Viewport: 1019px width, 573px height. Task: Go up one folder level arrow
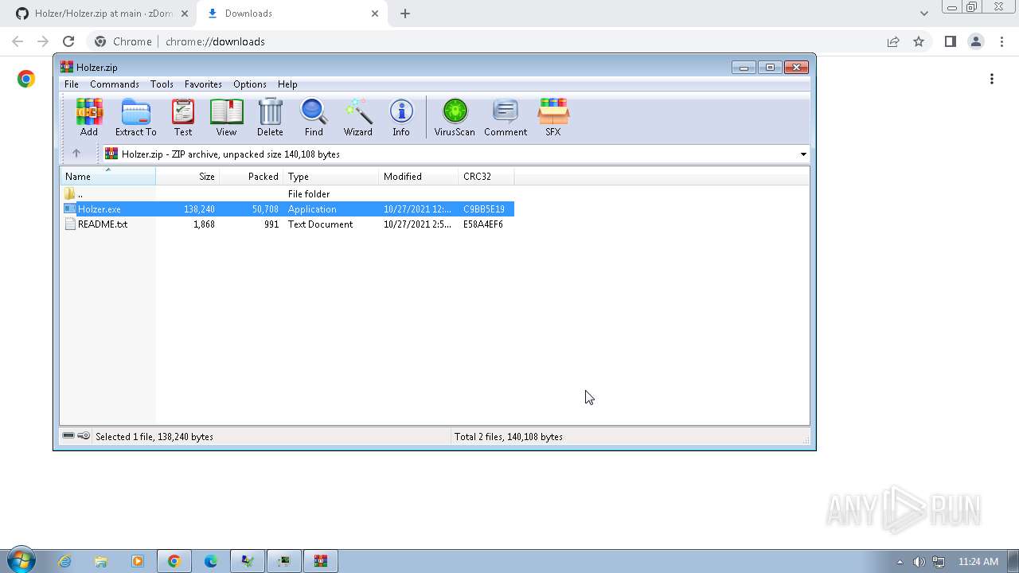76,154
